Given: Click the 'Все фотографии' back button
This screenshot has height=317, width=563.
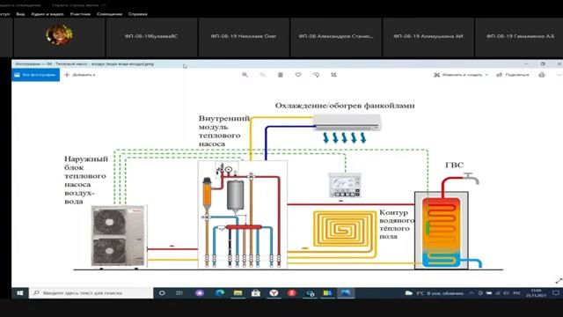Looking at the screenshot, I should click(x=35, y=75).
